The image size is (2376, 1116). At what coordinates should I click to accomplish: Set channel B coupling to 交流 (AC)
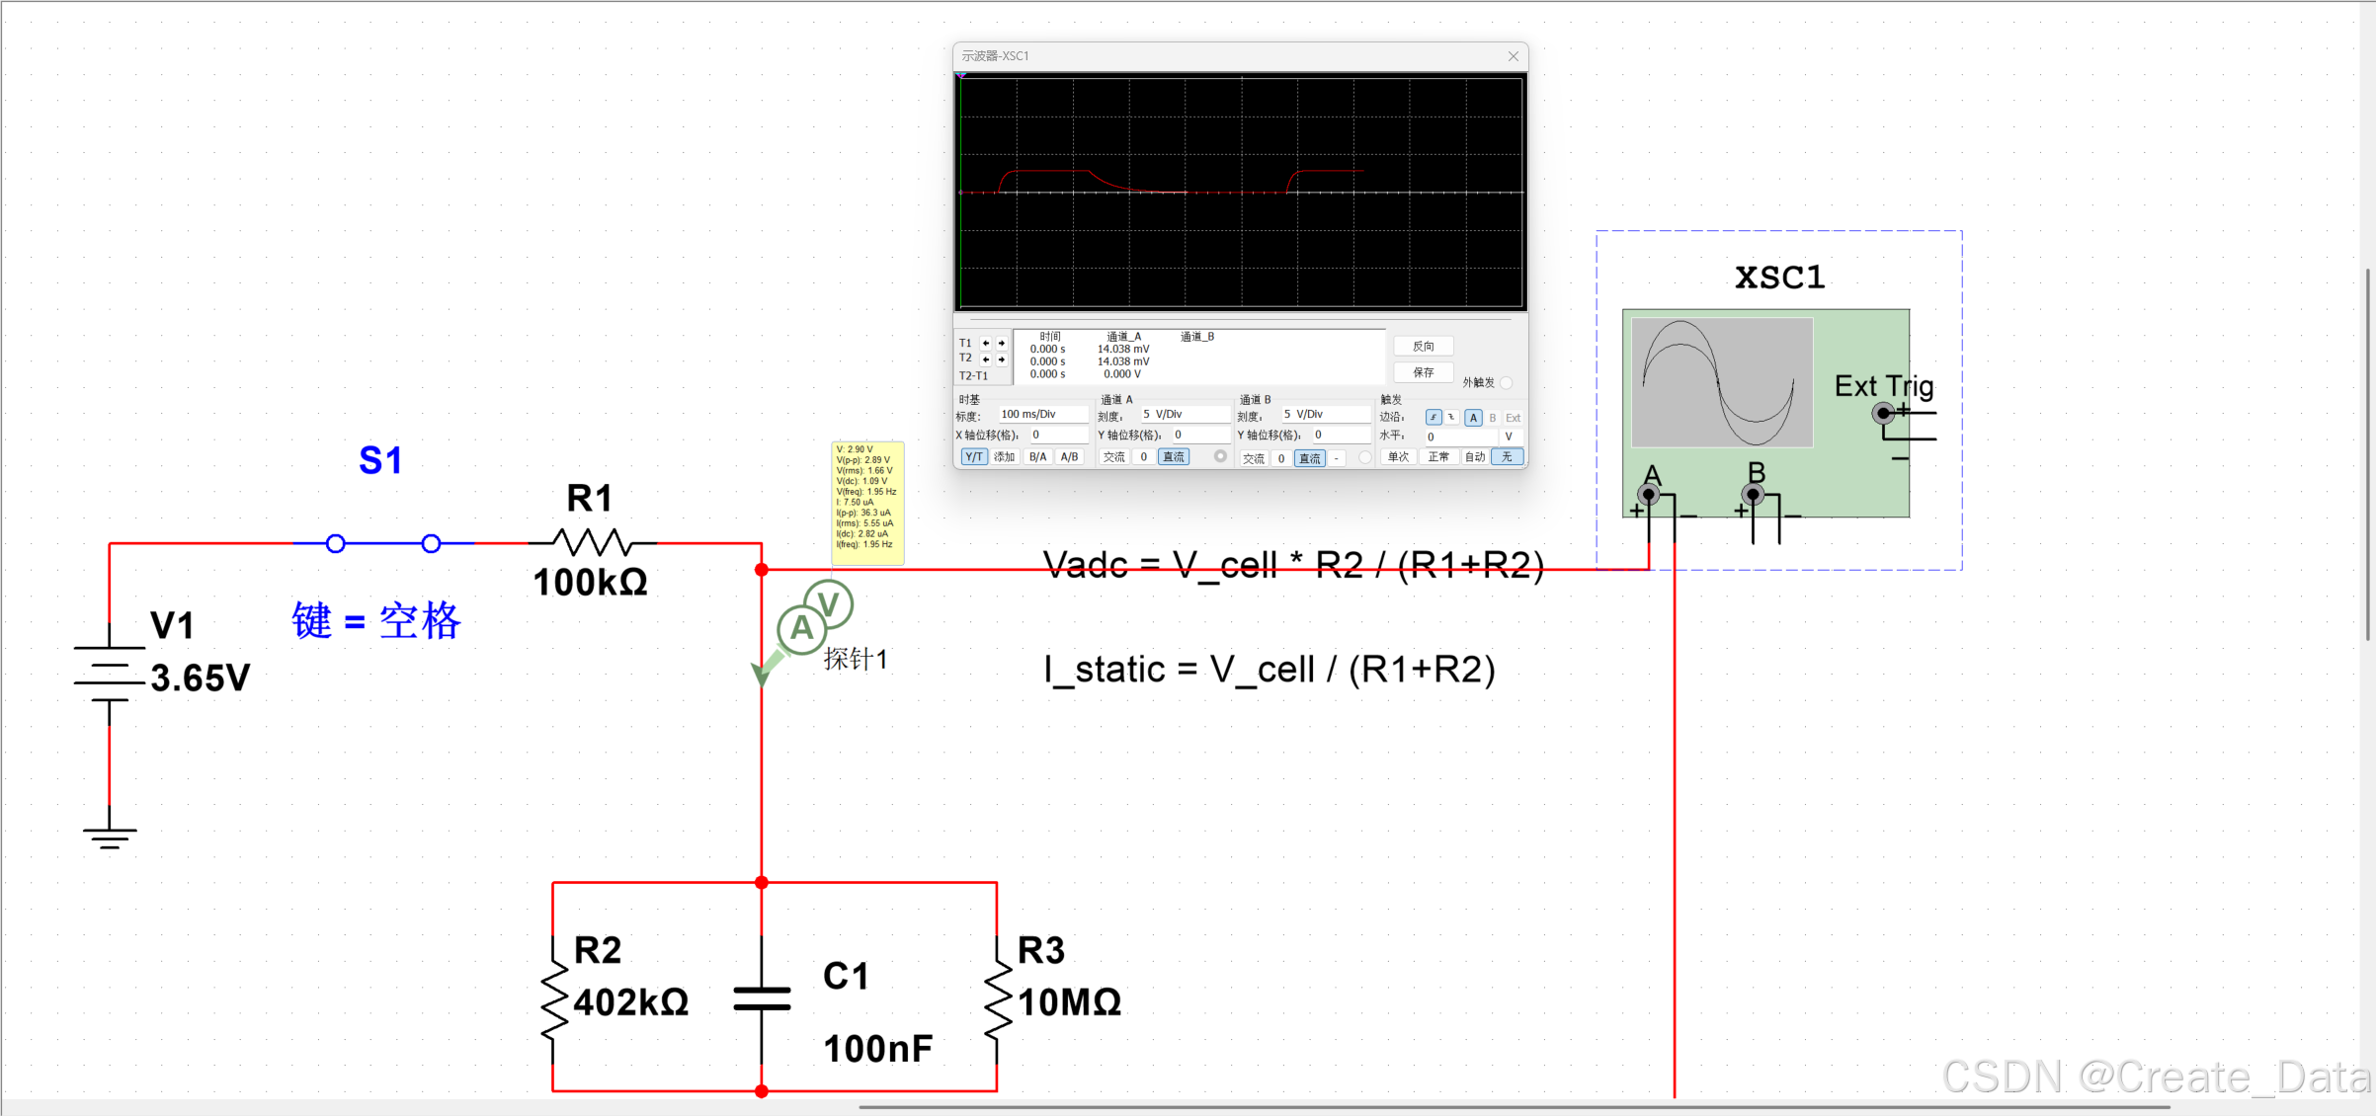[x=1254, y=458]
